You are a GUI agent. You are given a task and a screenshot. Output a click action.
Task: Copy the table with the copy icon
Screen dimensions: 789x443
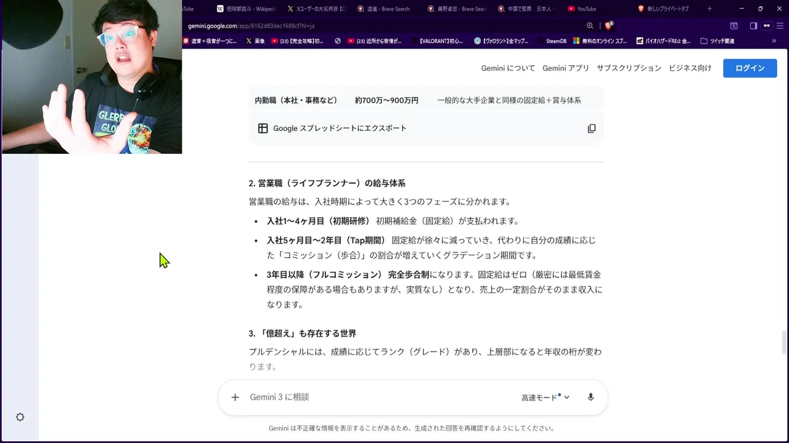592,129
